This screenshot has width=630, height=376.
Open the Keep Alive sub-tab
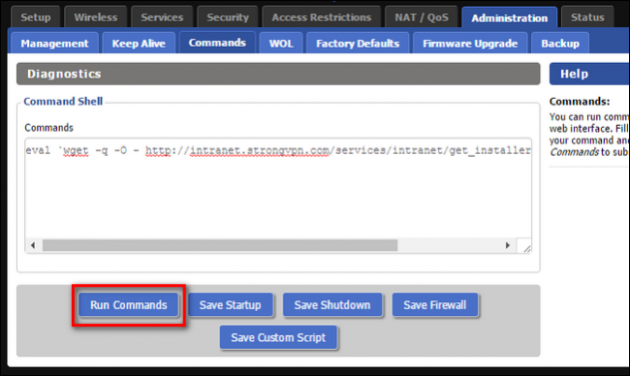[x=139, y=43]
